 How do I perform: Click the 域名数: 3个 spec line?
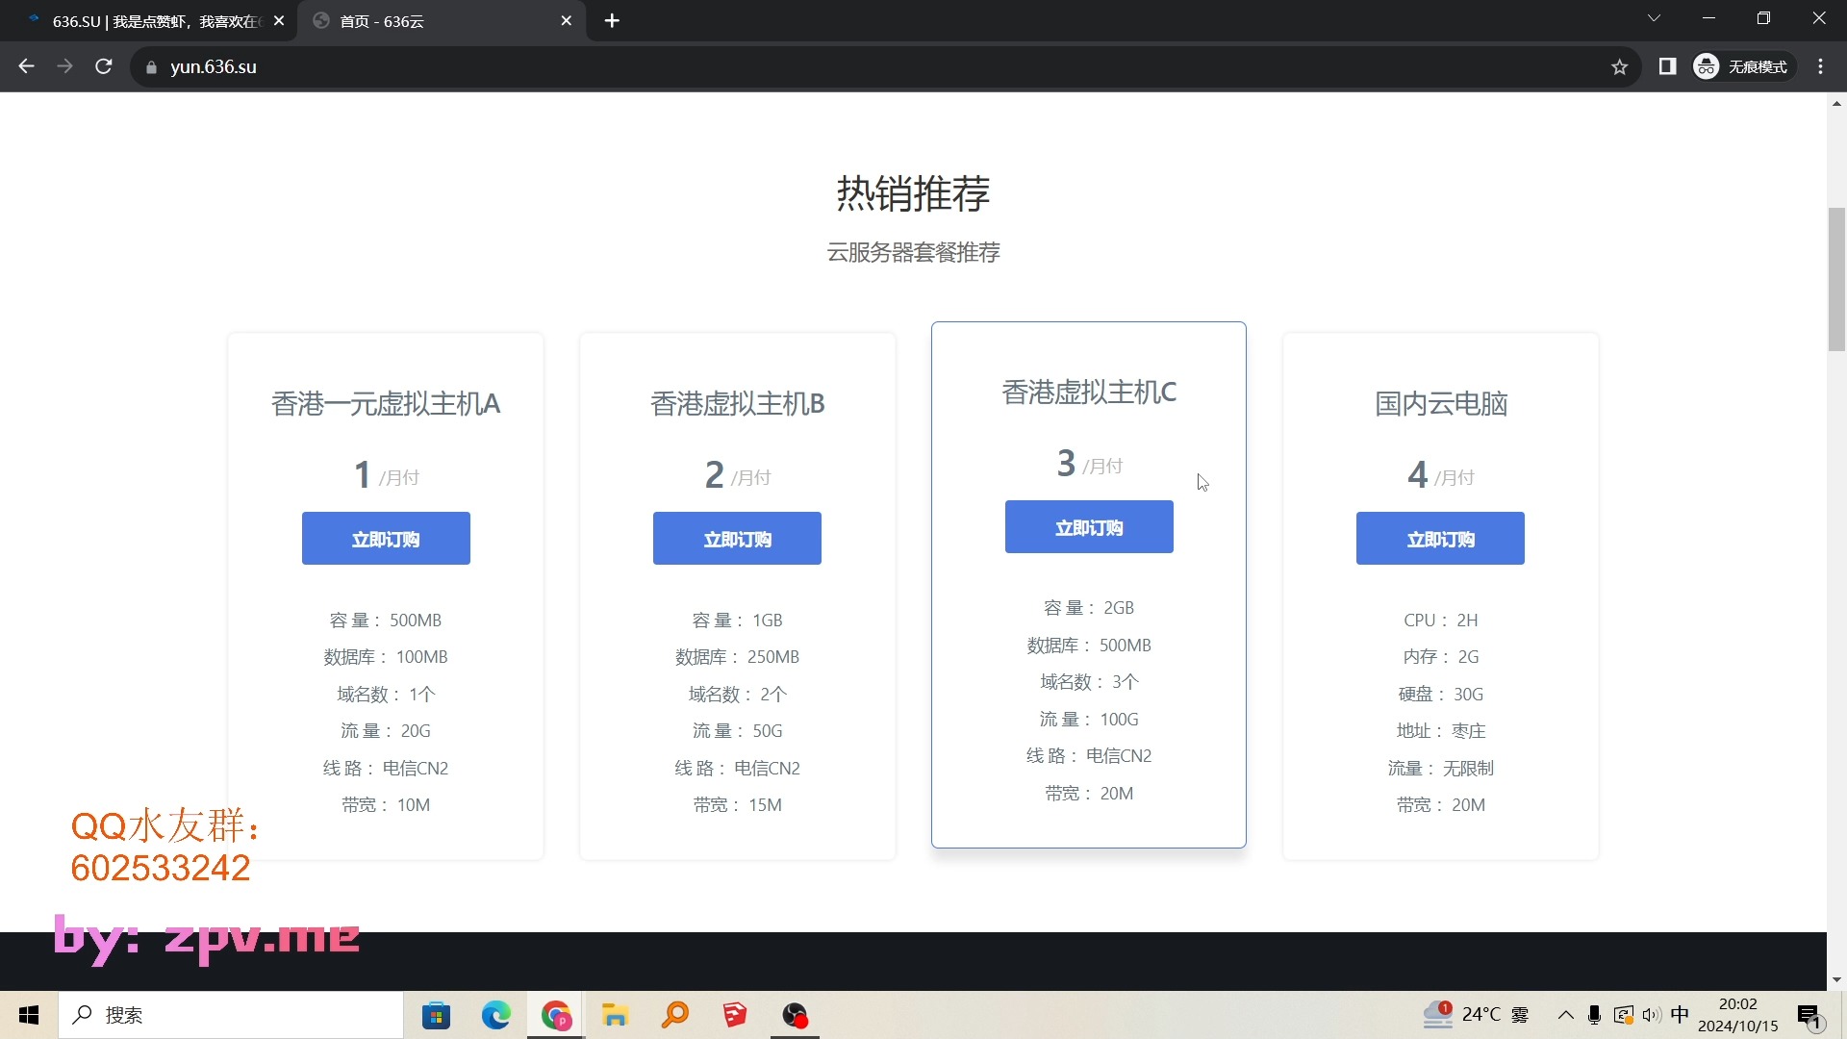(1089, 682)
